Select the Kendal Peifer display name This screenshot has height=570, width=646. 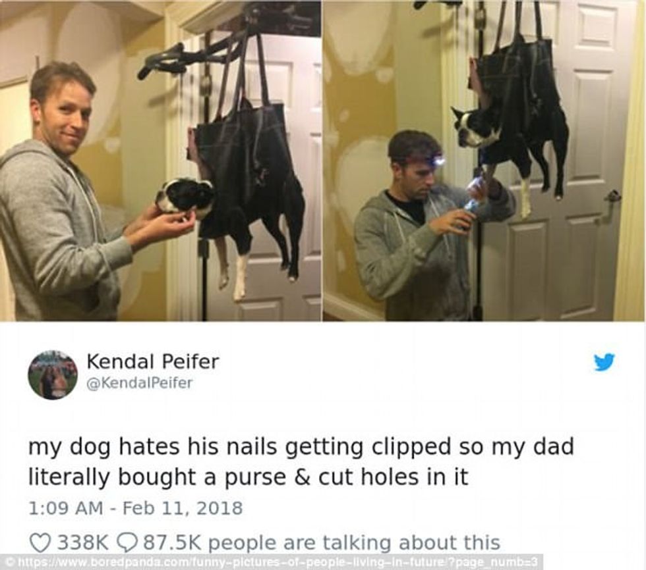[152, 361]
